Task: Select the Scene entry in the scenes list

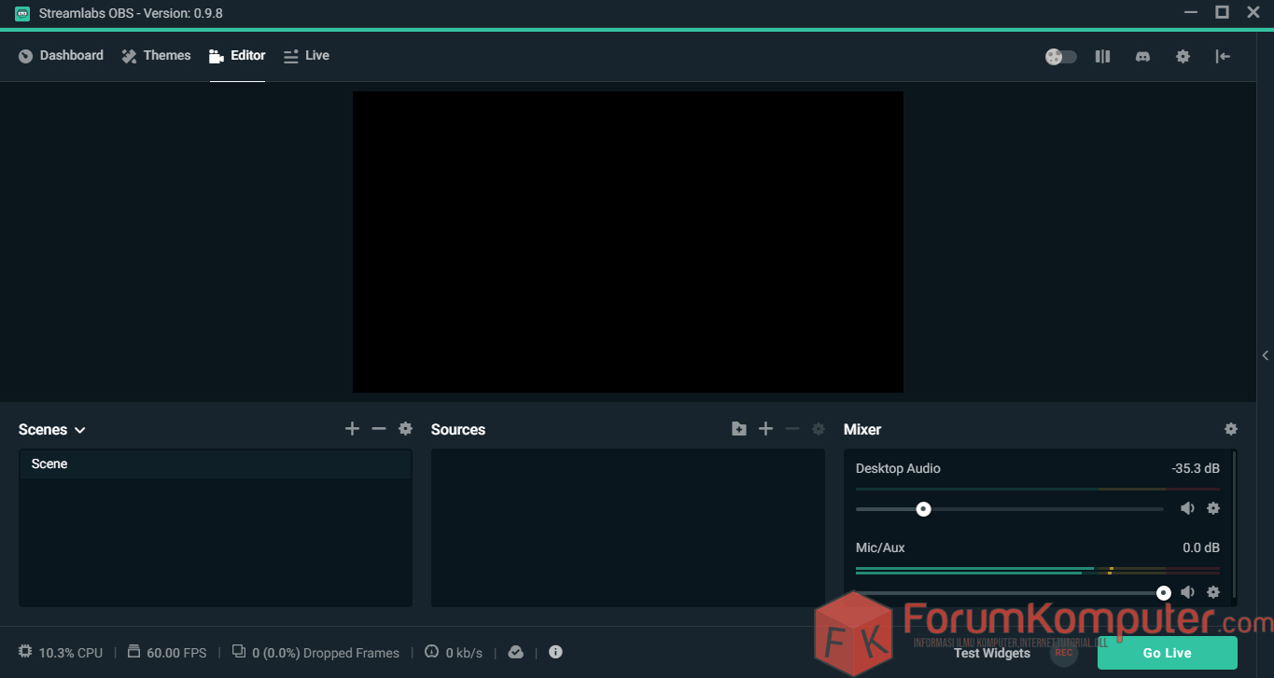Action: (216, 464)
